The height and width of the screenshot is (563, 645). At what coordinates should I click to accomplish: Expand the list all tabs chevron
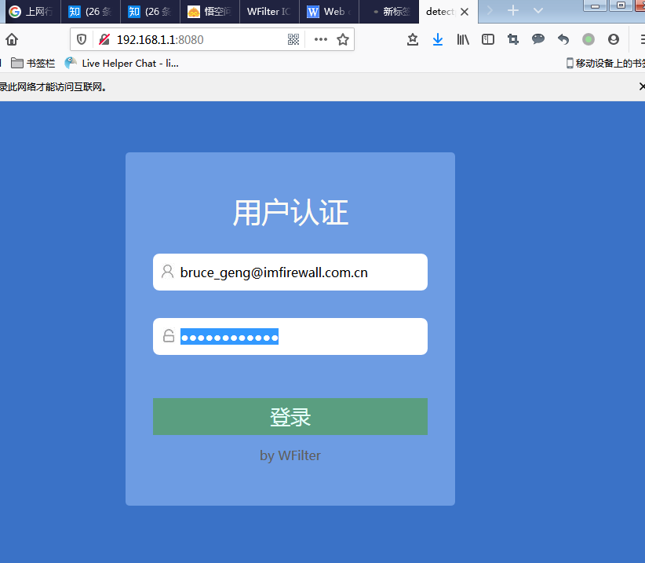pyautogui.click(x=538, y=11)
